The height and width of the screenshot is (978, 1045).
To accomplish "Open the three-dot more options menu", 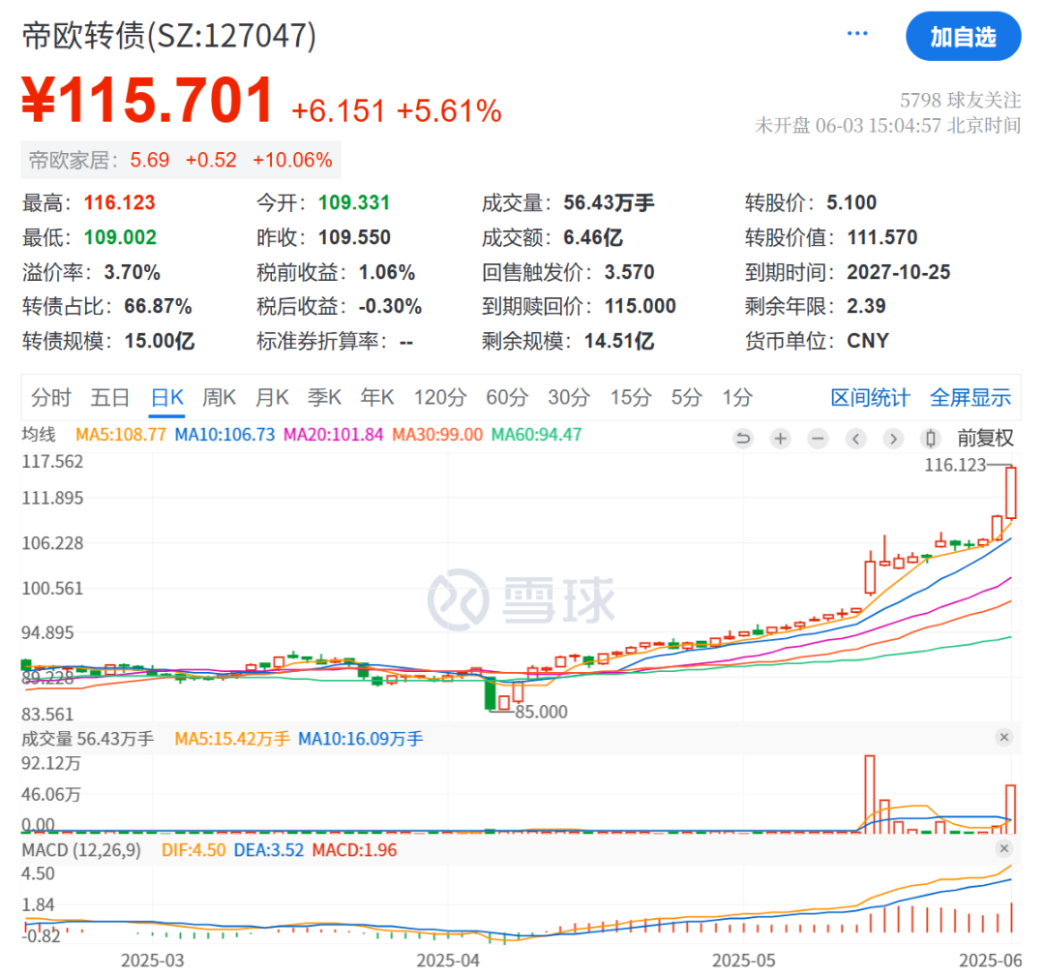I will (857, 33).
